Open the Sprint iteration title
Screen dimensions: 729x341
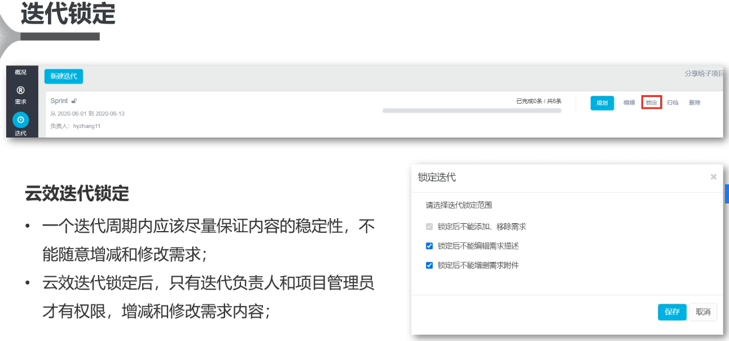click(59, 101)
